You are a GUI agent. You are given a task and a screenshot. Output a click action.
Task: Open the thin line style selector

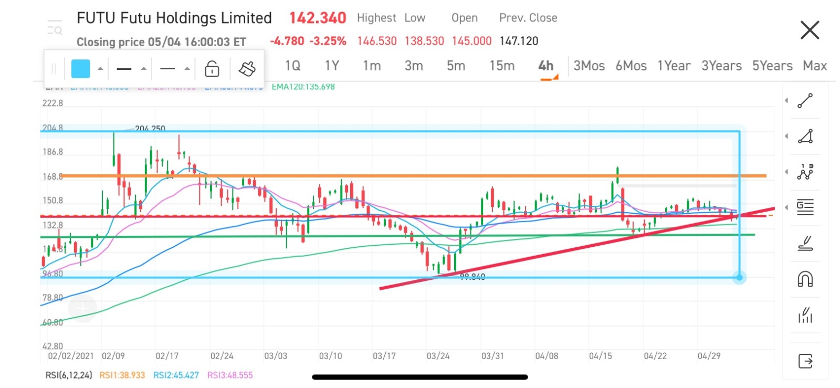[167, 69]
